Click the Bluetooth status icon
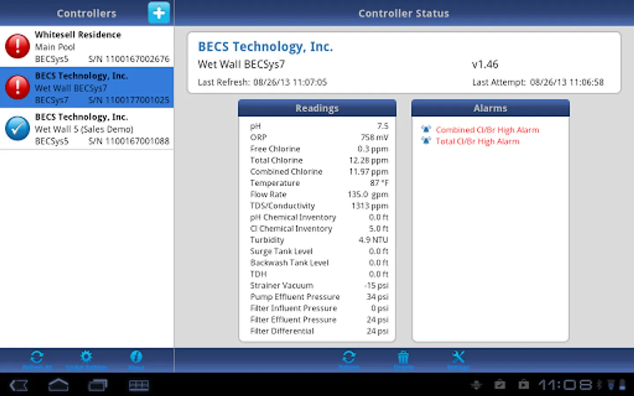The width and height of the screenshot is (634, 396). [599, 385]
